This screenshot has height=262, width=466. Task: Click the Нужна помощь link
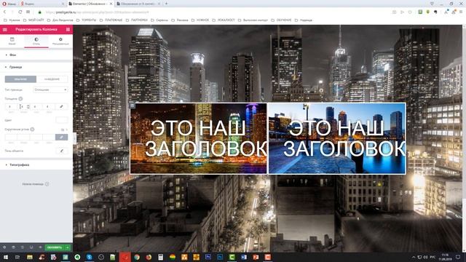click(x=36, y=184)
